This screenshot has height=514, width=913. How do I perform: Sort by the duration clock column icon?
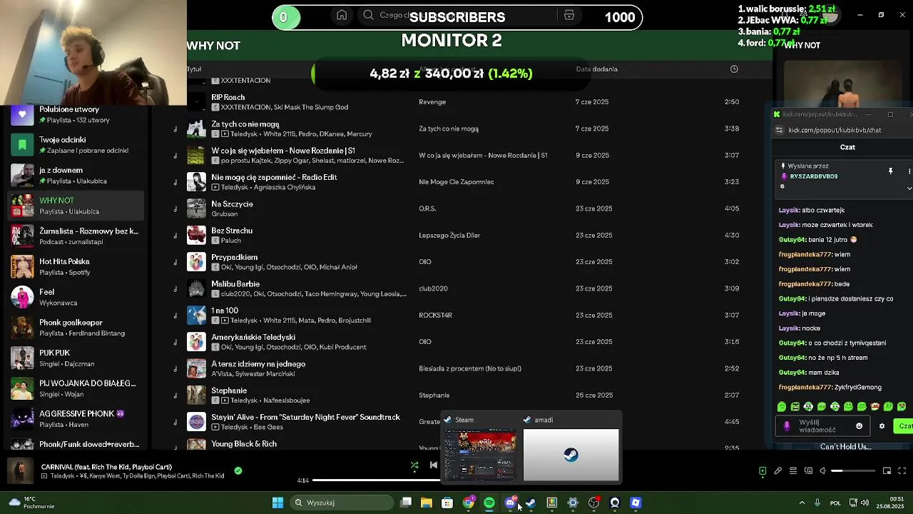pyautogui.click(x=734, y=69)
